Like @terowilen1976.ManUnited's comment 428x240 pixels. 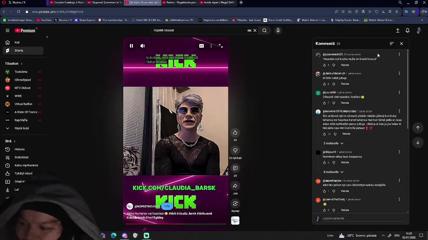click(324, 134)
